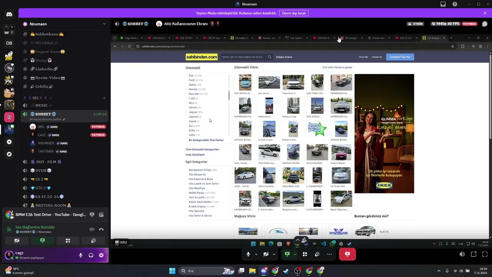The height and width of the screenshot is (277, 492).
Task: Toggle screen share in bottom call controls
Action: 287,254
